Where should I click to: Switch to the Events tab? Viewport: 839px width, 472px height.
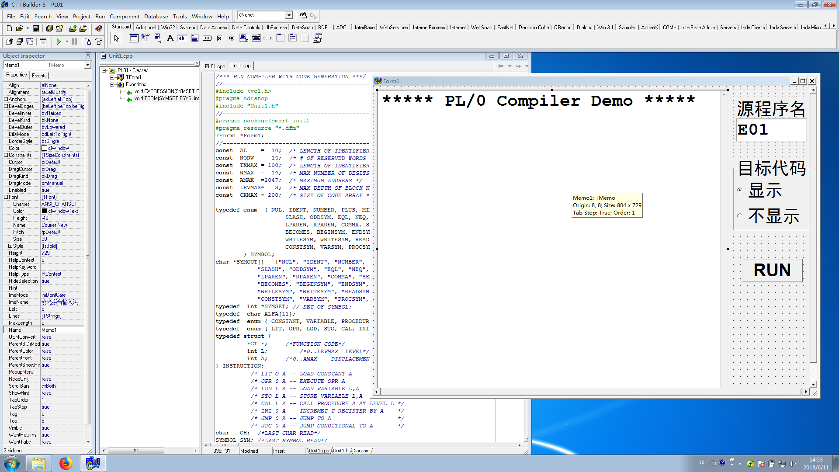(39, 75)
